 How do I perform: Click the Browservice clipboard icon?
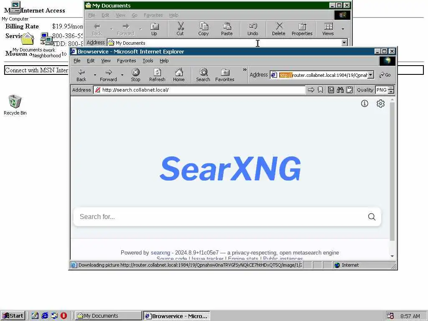(x=349, y=90)
